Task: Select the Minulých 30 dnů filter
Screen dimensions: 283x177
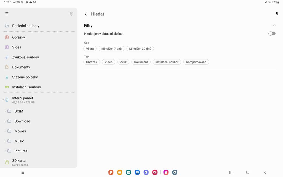Action: coord(140,48)
